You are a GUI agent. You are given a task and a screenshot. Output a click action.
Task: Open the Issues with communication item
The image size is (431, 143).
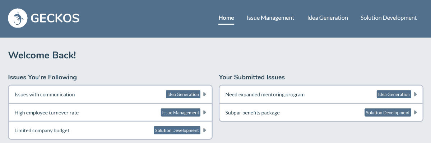click(x=45, y=95)
